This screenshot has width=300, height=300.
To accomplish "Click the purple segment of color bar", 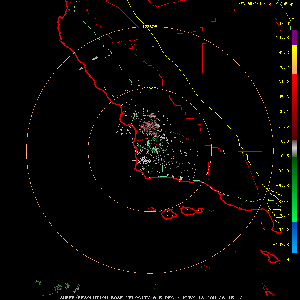I will coord(294,37).
